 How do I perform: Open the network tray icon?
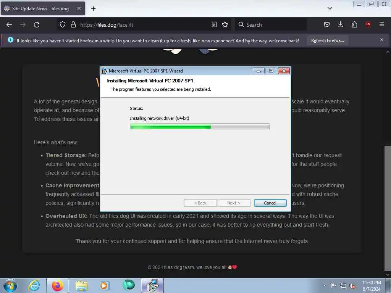[x=343, y=286]
